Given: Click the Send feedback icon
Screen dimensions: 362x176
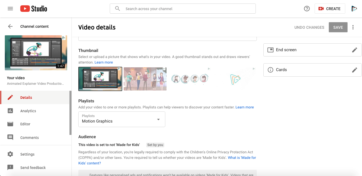Looking at the screenshot, I should (x=10, y=167).
